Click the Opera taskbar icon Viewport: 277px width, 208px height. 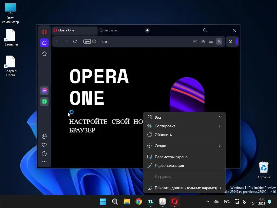pos(174,201)
